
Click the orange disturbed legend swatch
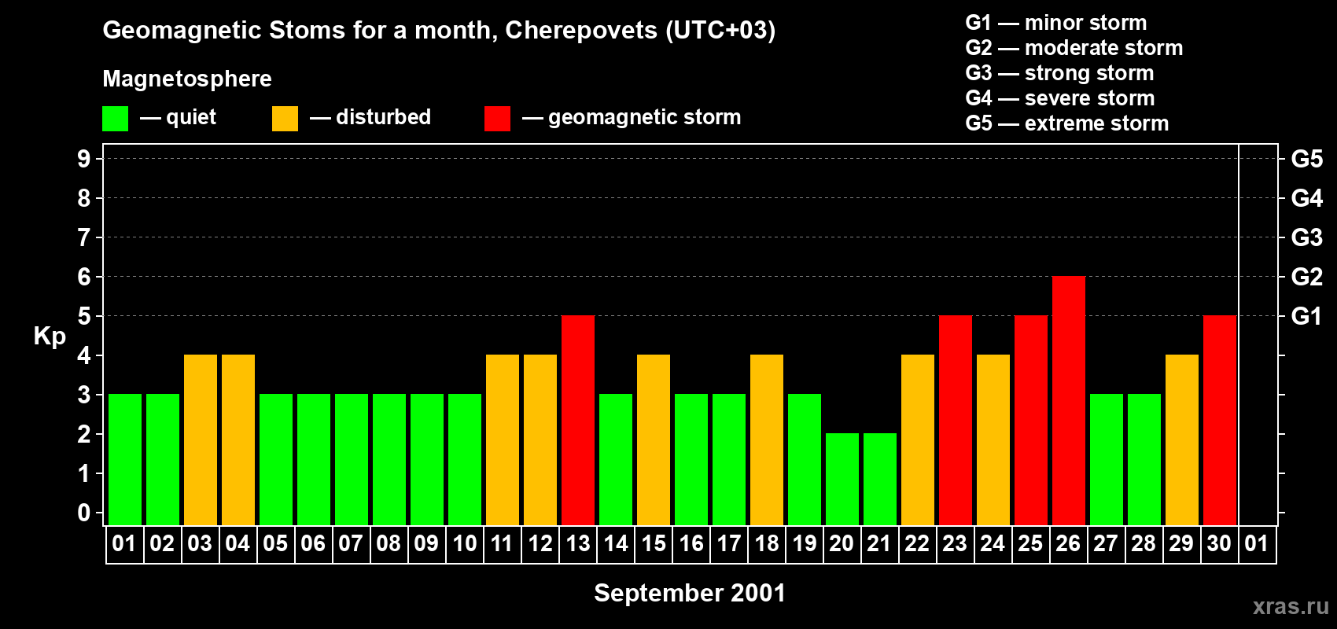point(285,119)
